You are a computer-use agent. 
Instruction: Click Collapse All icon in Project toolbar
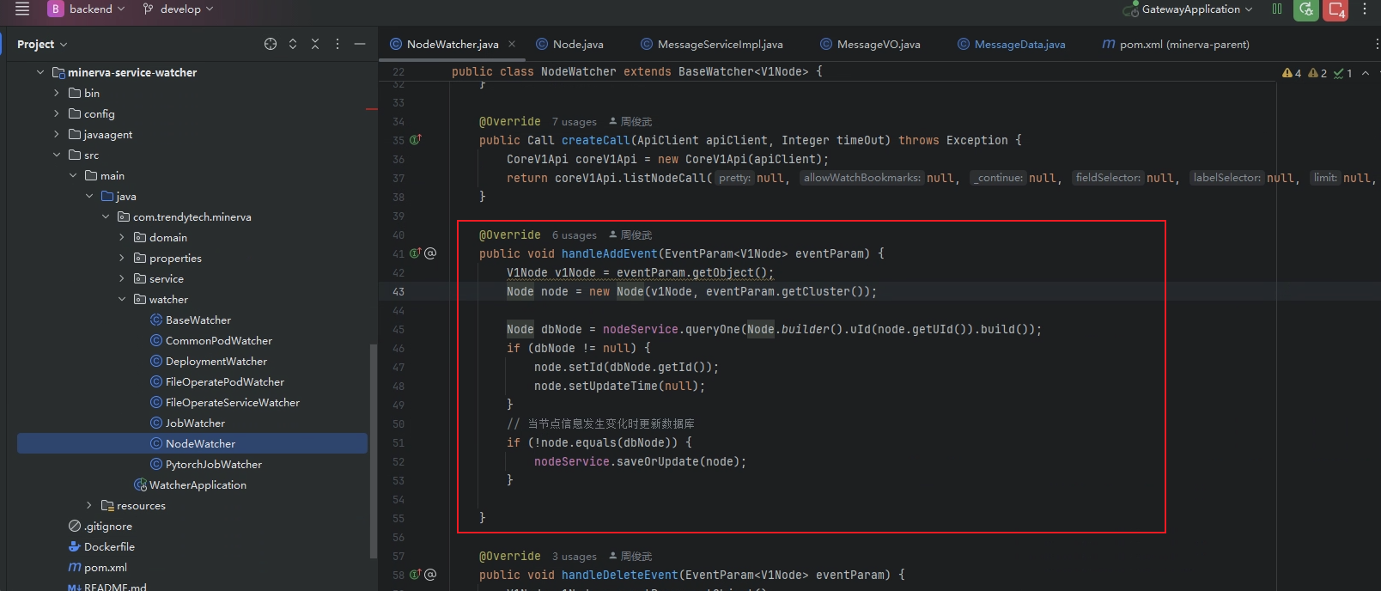tap(315, 44)
